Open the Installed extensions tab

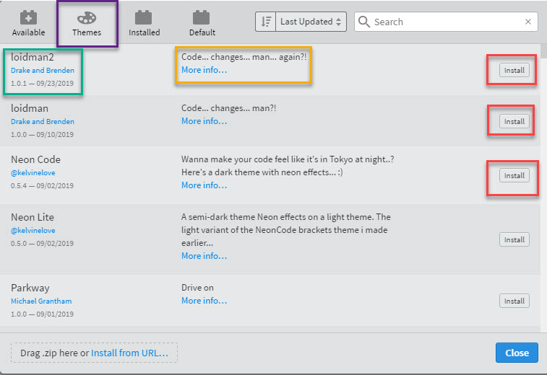point(144,24)
